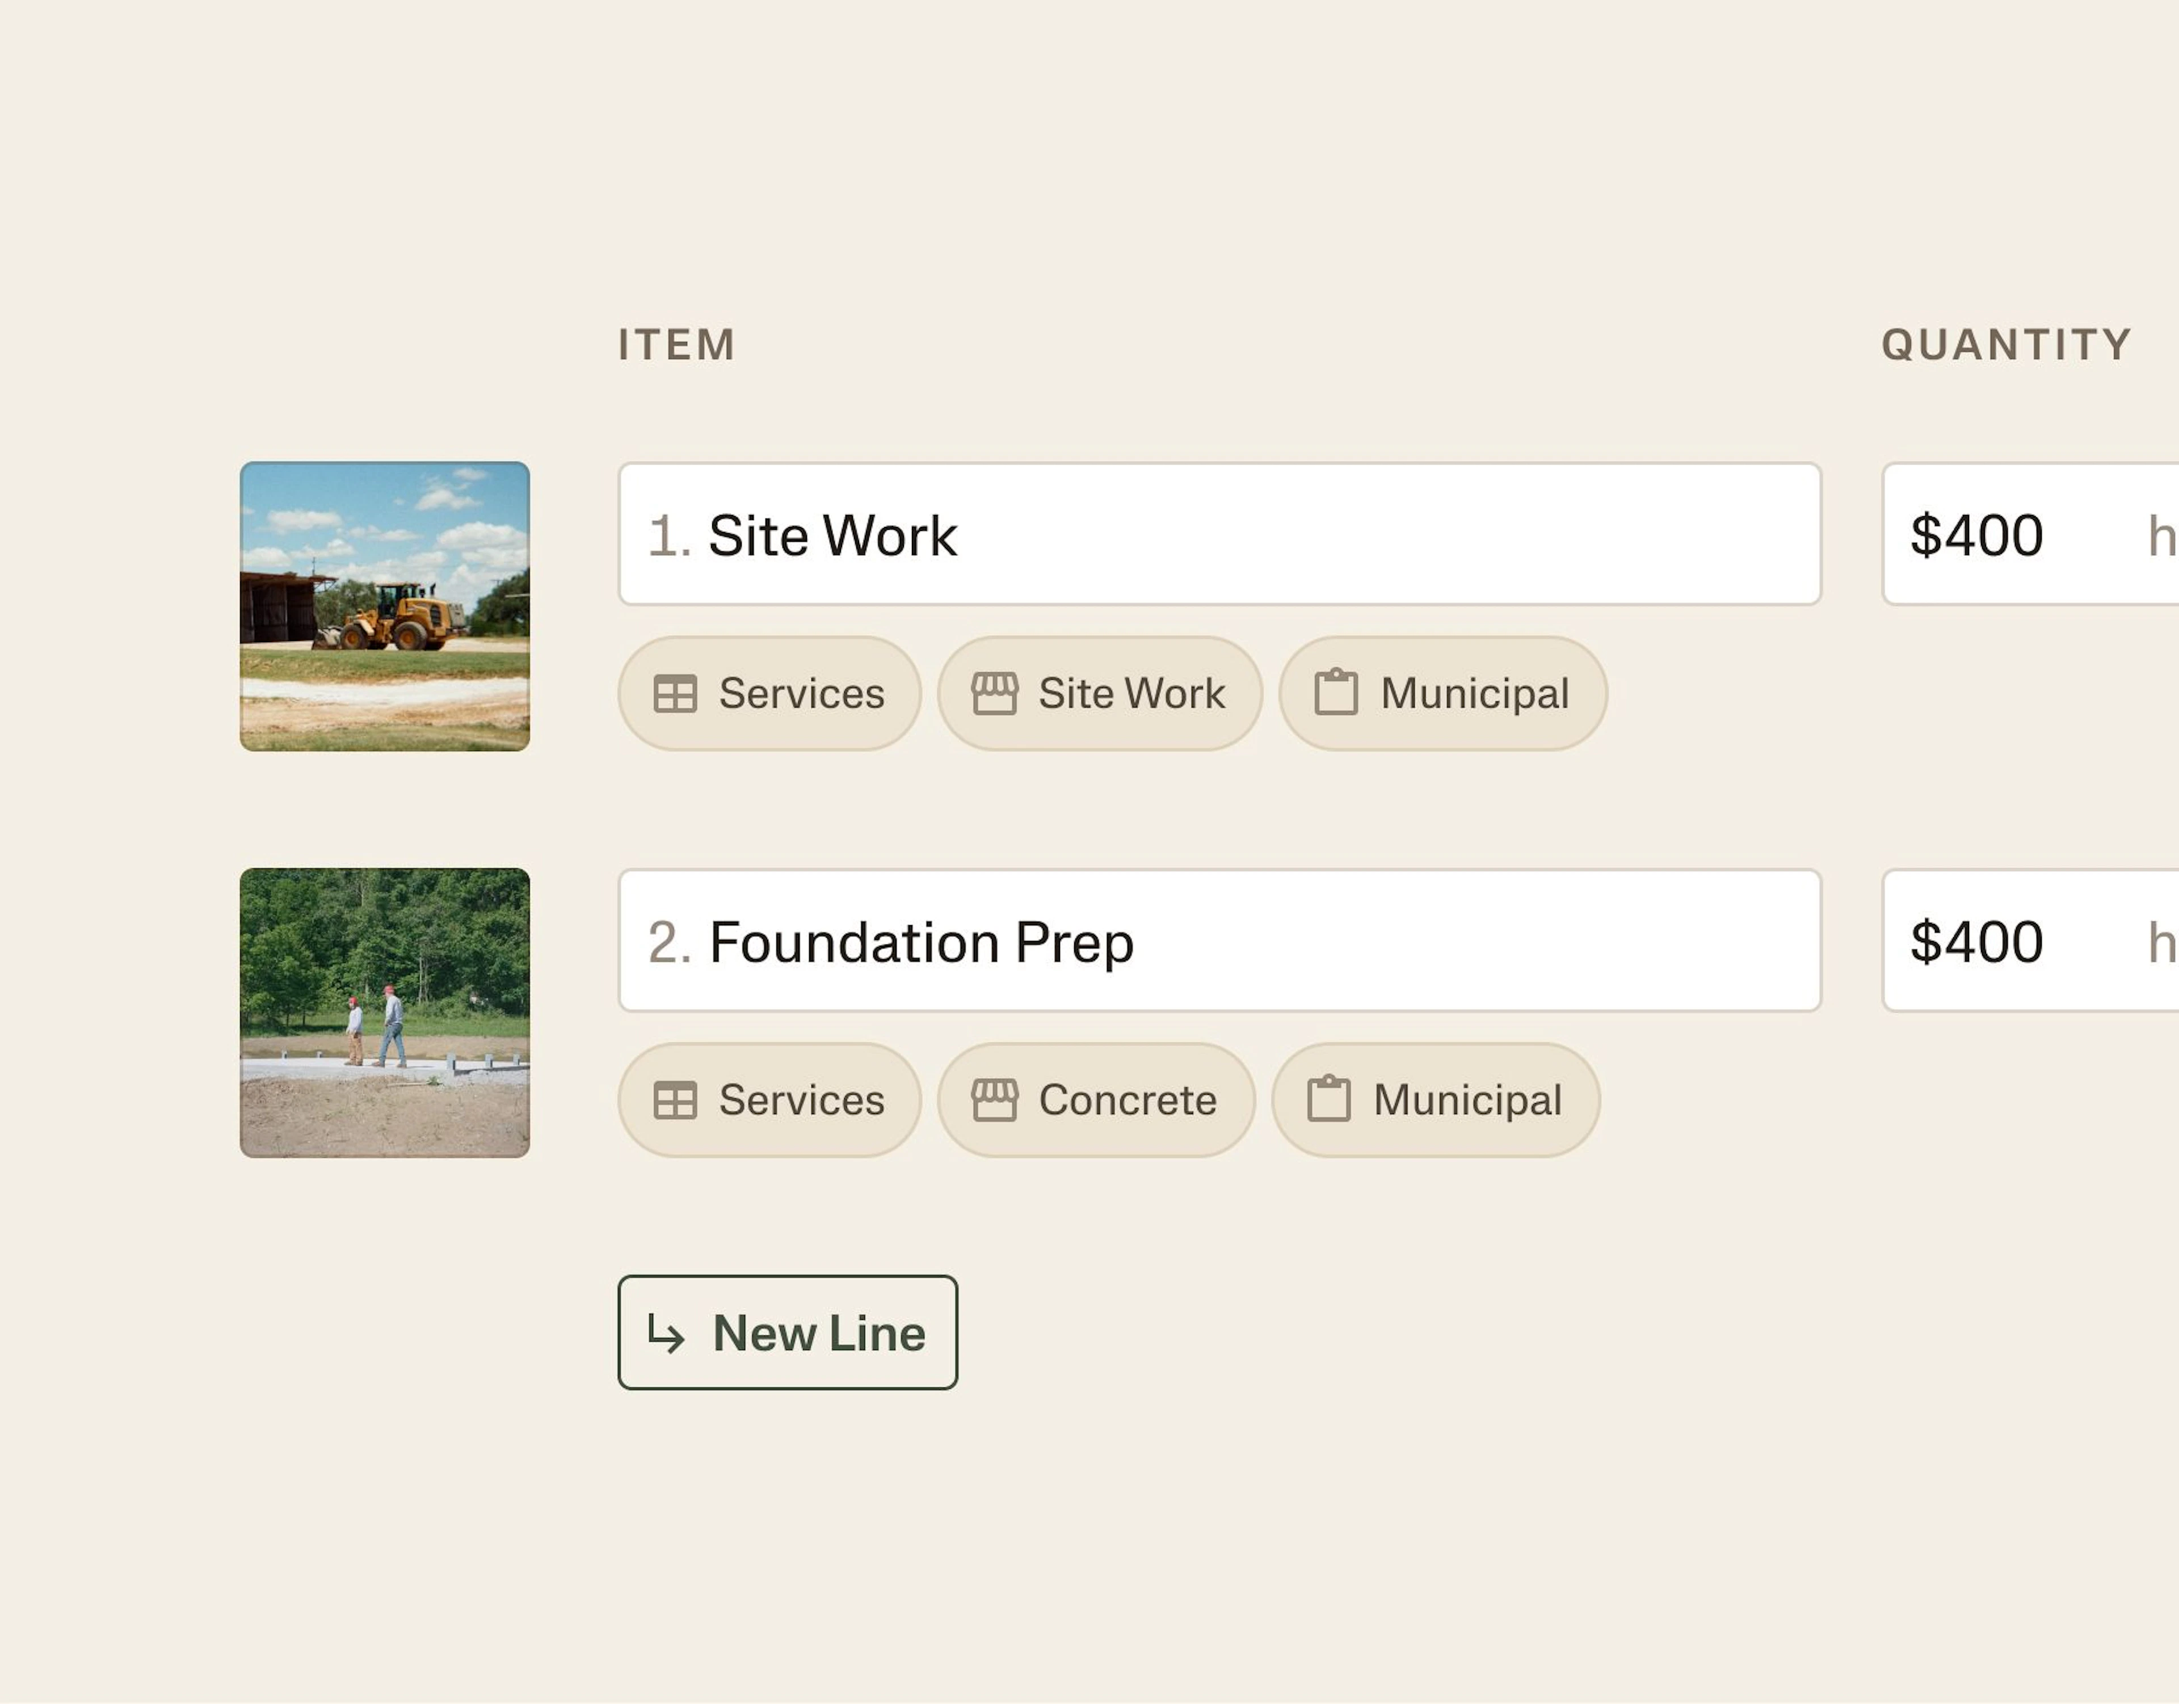Click clipboard icon in second Municipal tag
The image size is (2179, 1704).
1328,1099
